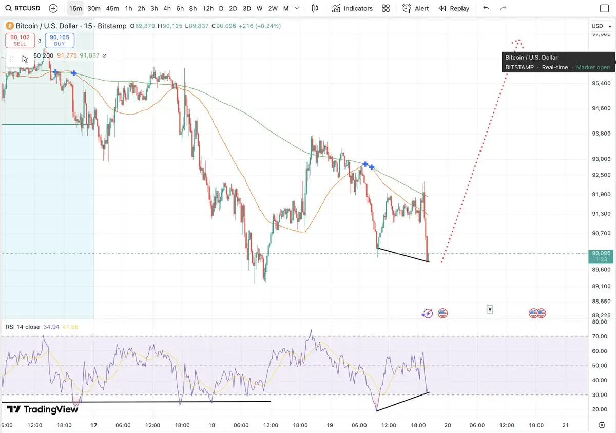Click the lightning news flash event icon
This screenshot has height=433, width=616.
point(427,313)
